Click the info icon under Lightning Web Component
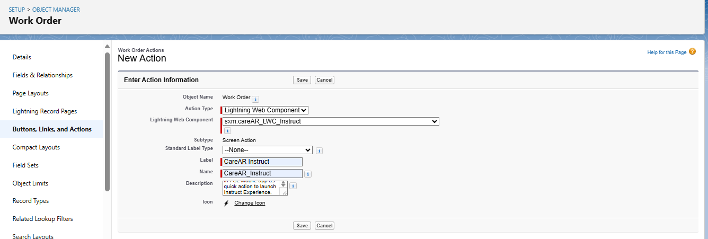The height and width of the screenshot is (239, 708). point(227,130)
